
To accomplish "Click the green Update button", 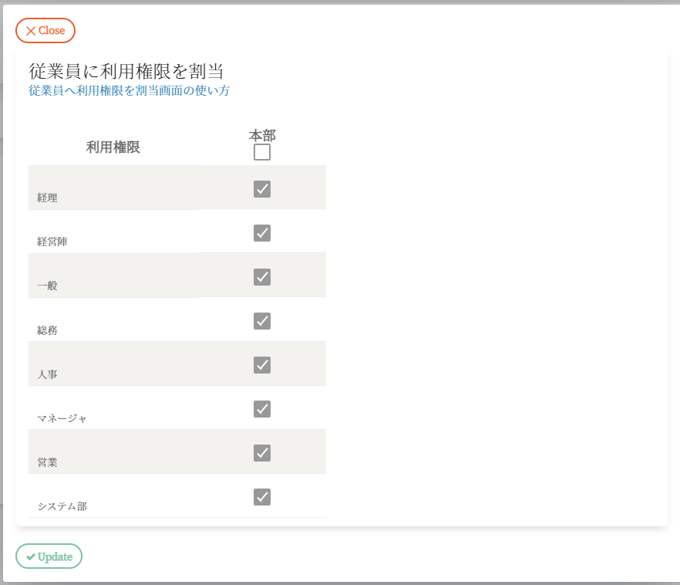I will click(49, 556).
